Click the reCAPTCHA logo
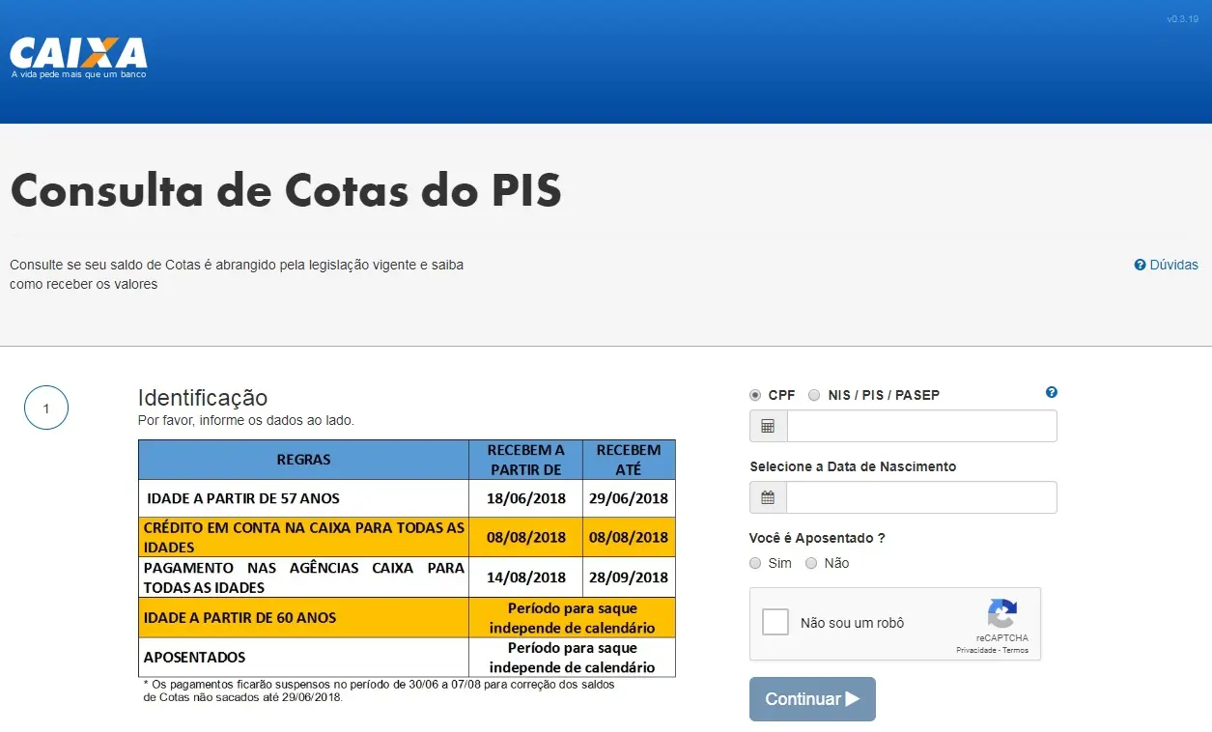 point(1001,614)
